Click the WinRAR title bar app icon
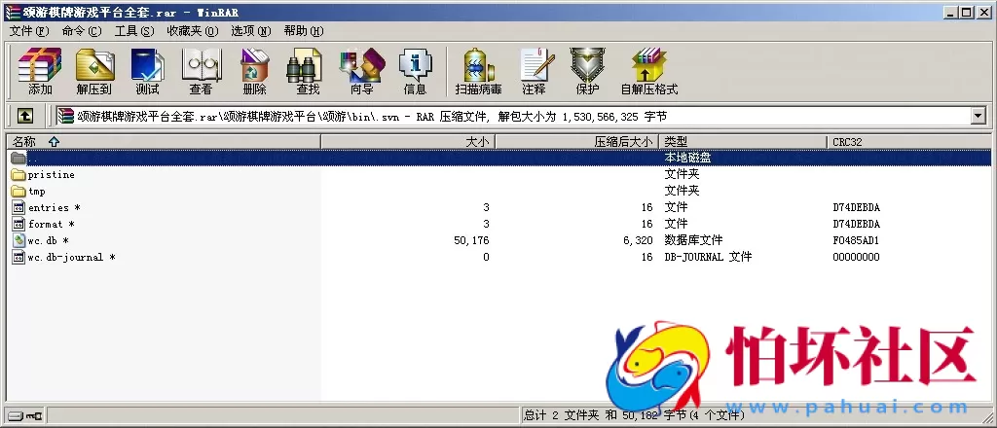The image size is (997, 428). (x=13, y=12)
